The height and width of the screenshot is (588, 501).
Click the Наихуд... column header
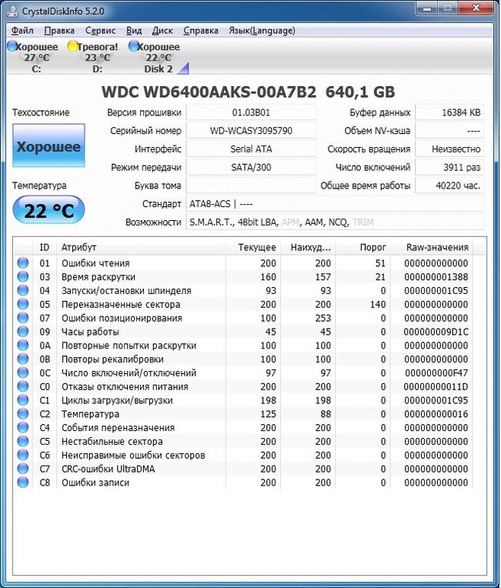pos(308,247)
